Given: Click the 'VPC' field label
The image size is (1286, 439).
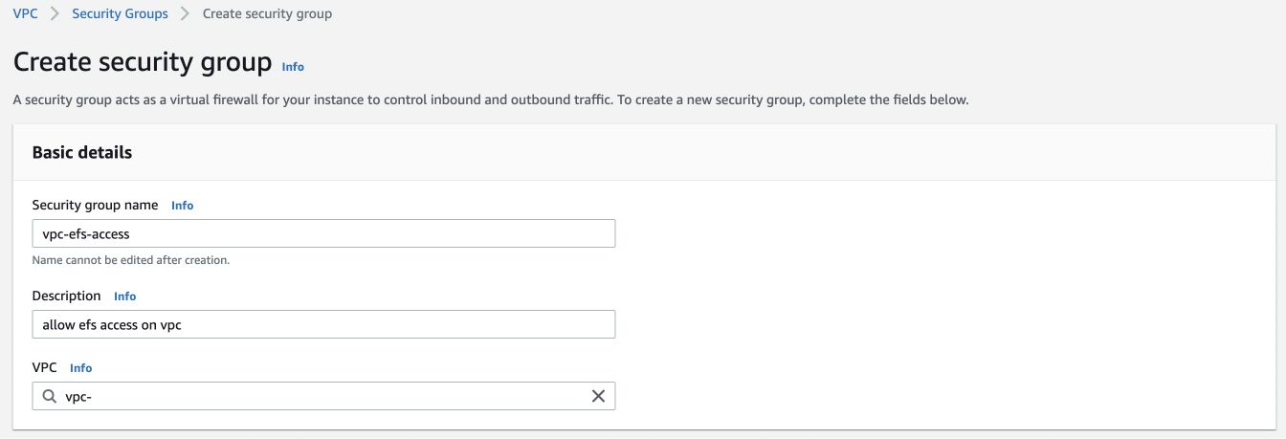Looking at the screenshot, I should pos(45,368).
